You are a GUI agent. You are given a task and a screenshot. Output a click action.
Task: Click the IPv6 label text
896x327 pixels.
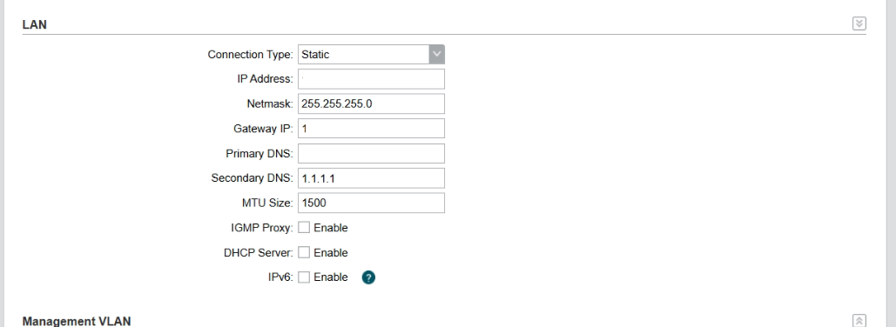click(280, 277)
